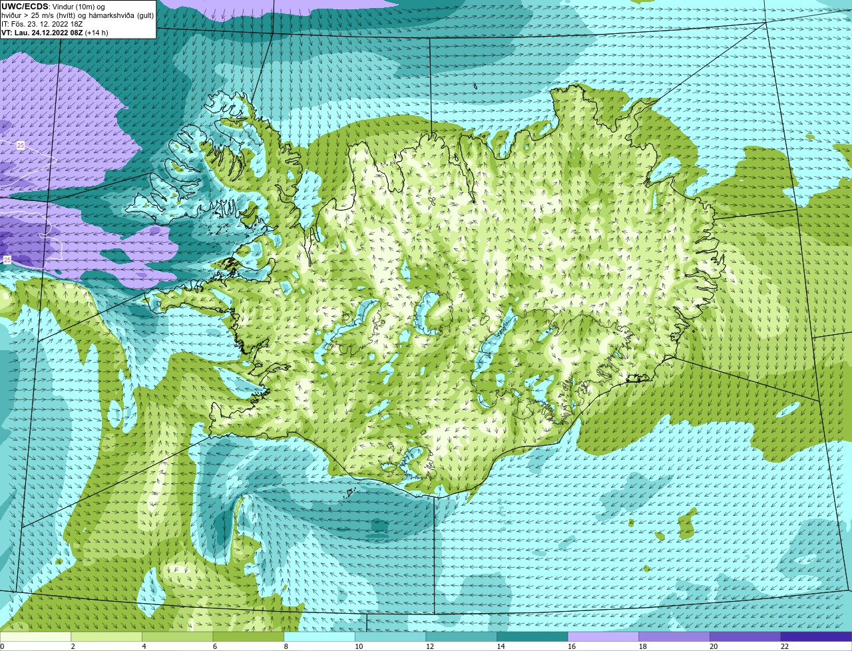Pick the 20–22 m/s violet swatch
This screenshot has width=852, height=651.
coord(745,636)
